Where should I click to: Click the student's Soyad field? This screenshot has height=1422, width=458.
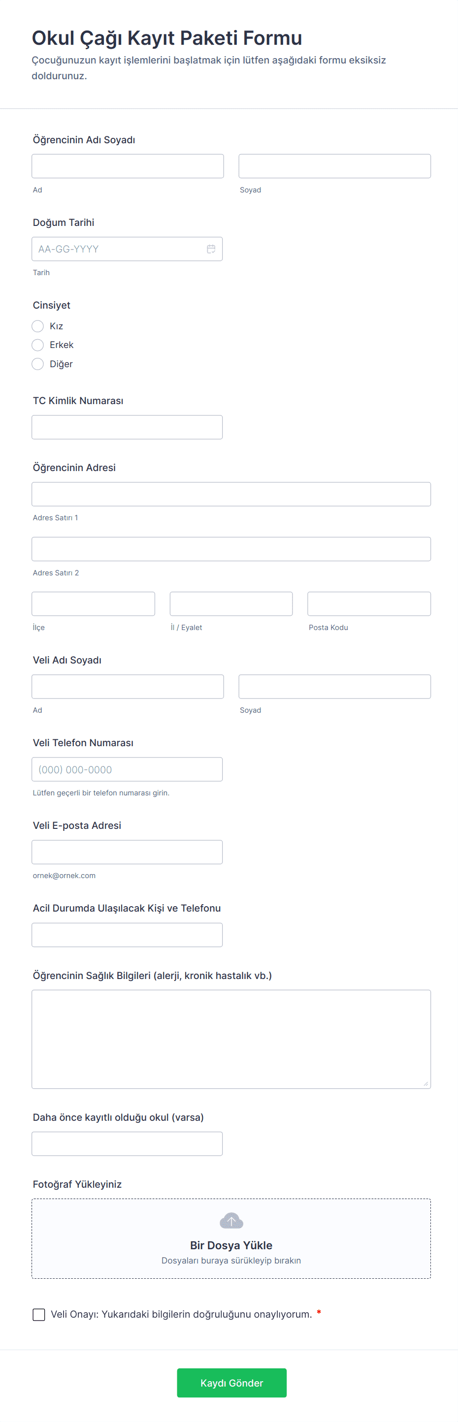tap(334, 166)
